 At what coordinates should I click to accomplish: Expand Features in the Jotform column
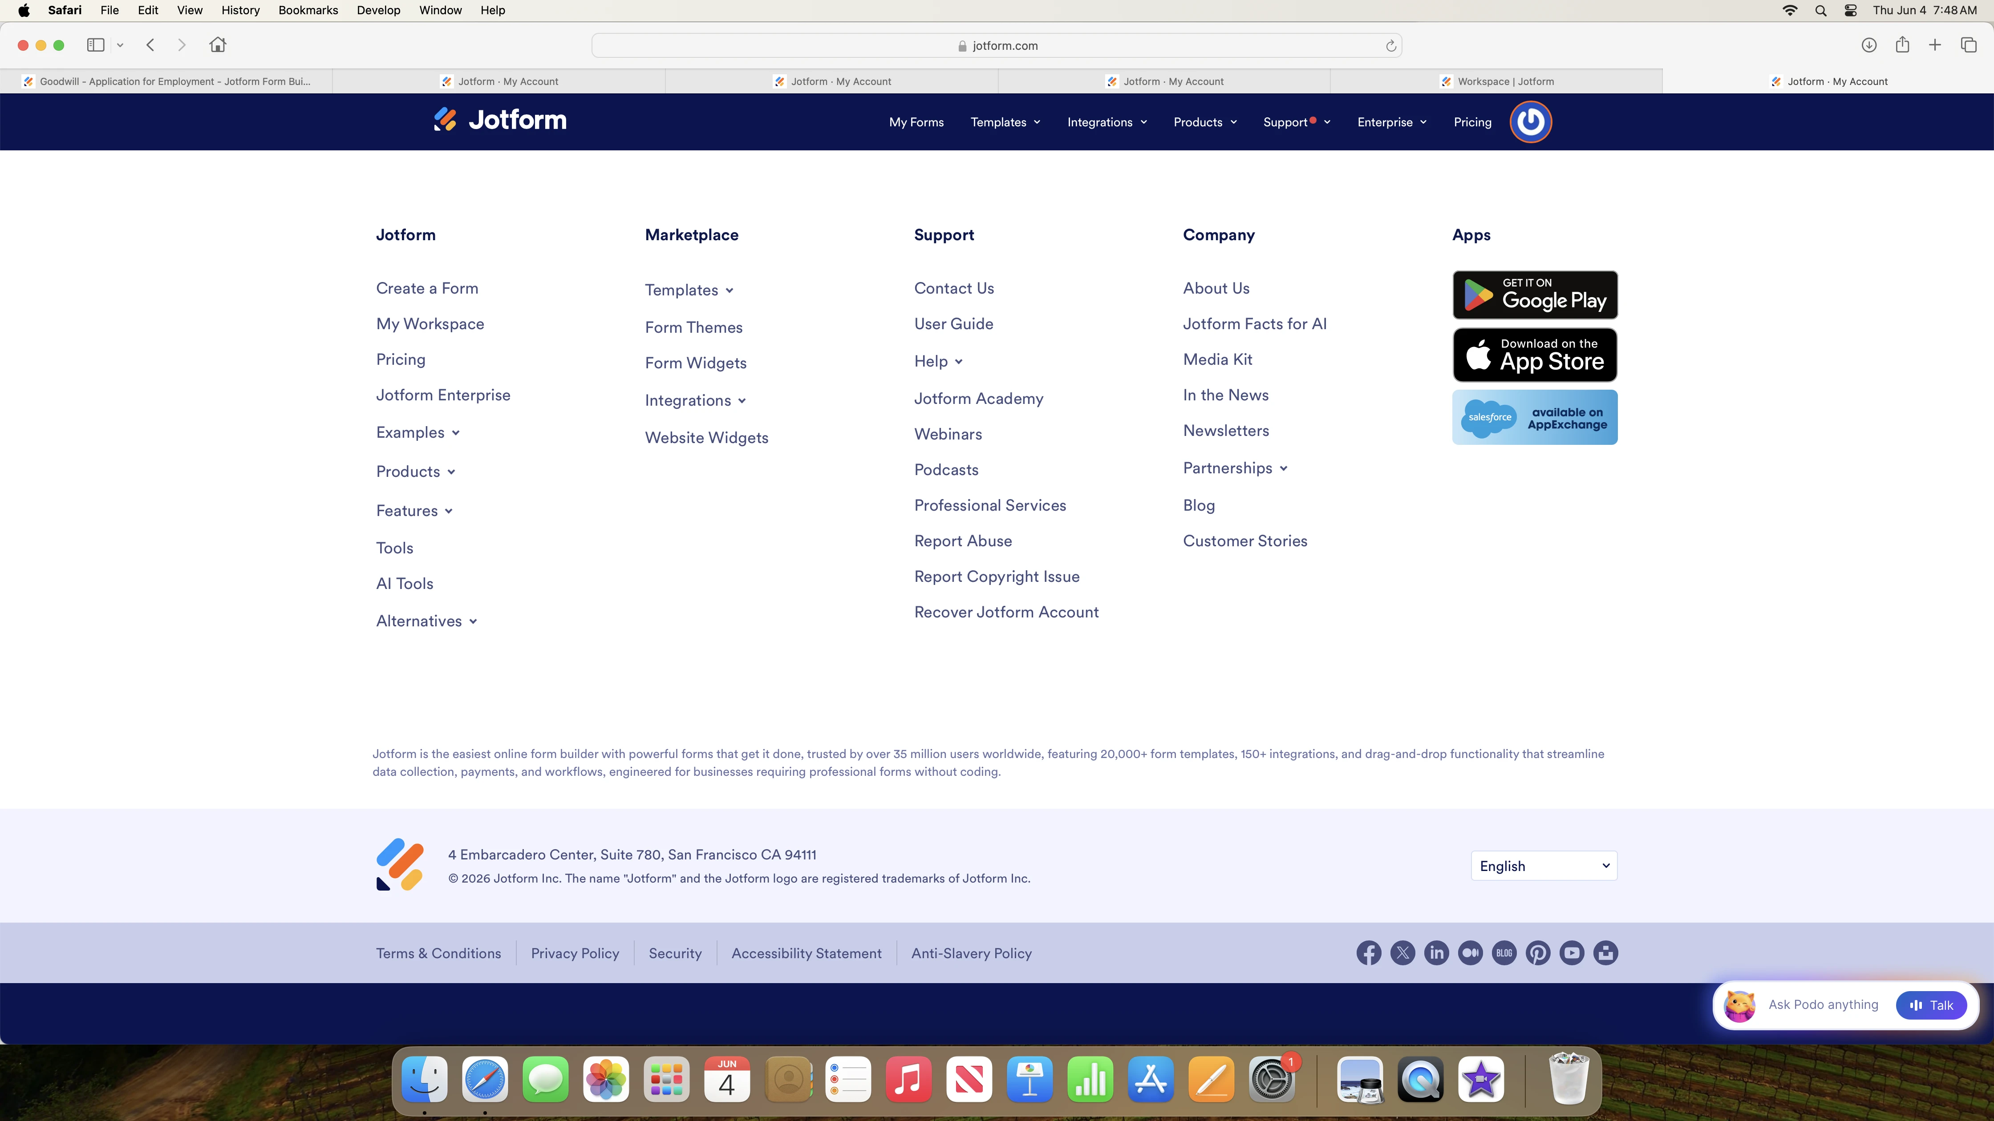pyautogui.click(x=414, y=511)
